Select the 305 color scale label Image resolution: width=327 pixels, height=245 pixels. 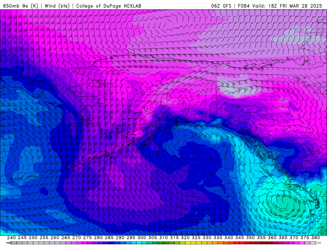(x=152, y=238)
